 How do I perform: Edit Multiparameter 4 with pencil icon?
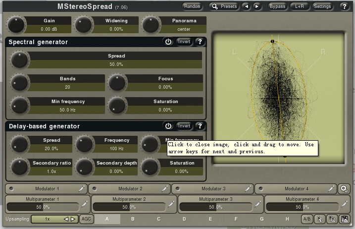tap(344, 204)
